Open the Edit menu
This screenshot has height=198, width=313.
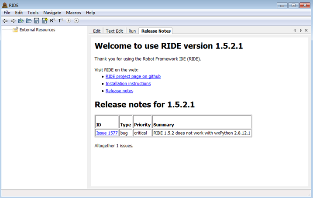19,13
